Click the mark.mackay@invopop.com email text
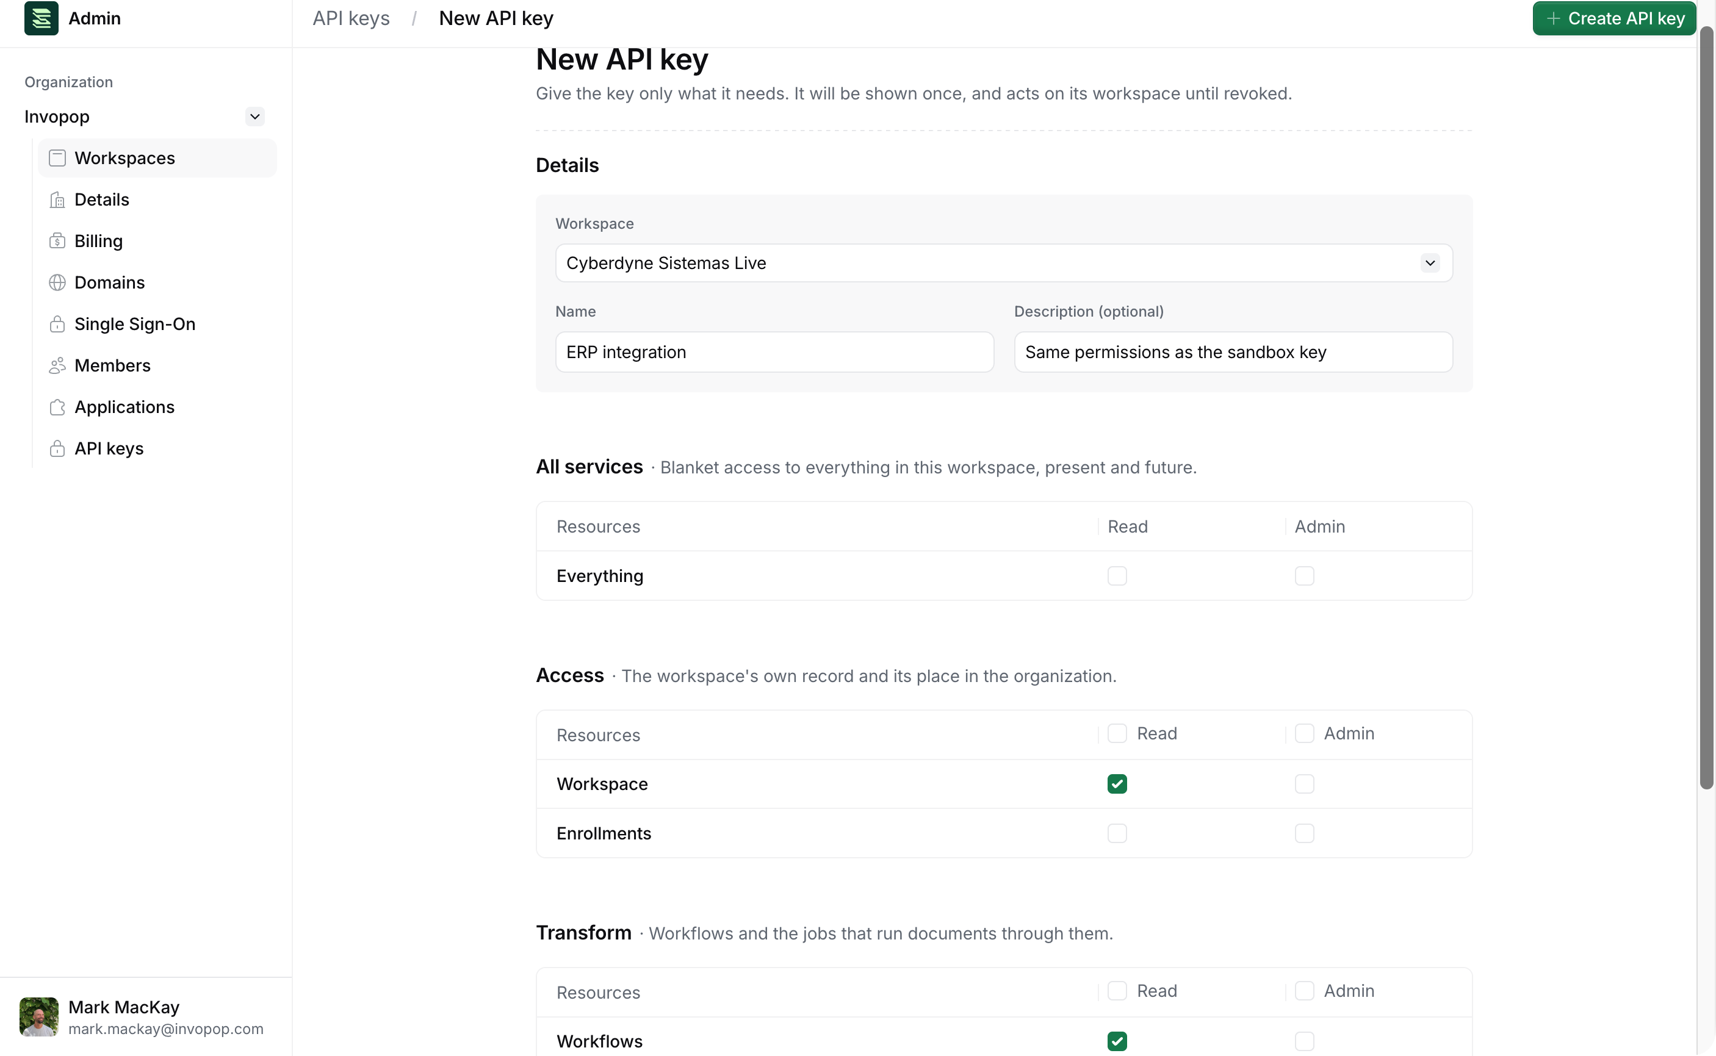Image resolution: width=1716 pixels, height=1056 pixels. point(166,1029)
